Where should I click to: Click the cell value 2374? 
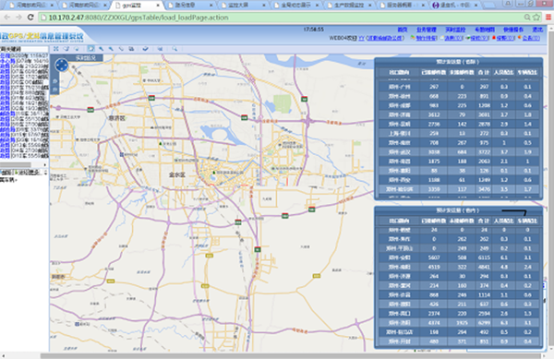tap(434, 314)
